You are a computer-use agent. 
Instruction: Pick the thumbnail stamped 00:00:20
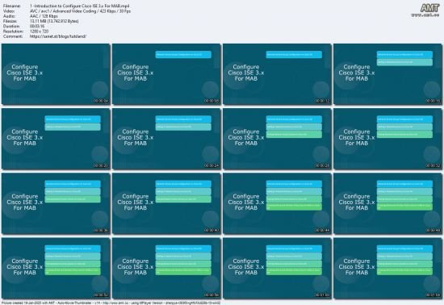(56, 139)
